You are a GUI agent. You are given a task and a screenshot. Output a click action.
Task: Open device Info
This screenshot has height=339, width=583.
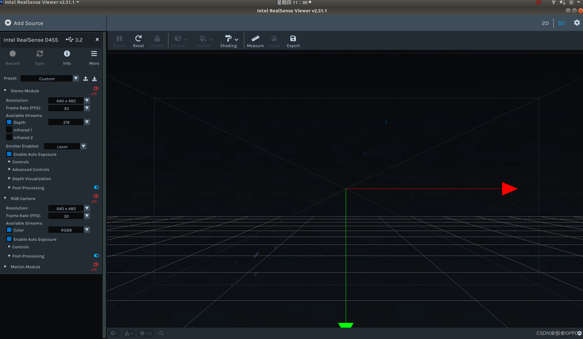tap(67, 58)
